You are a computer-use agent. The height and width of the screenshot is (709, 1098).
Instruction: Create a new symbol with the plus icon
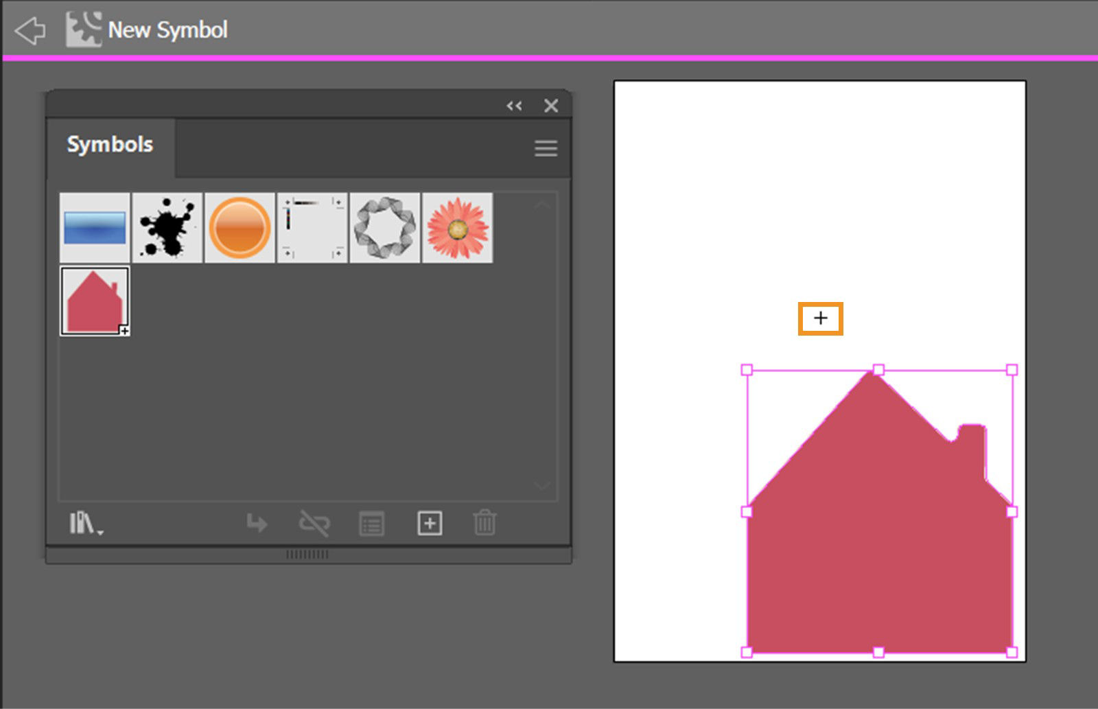pos(428,524)
